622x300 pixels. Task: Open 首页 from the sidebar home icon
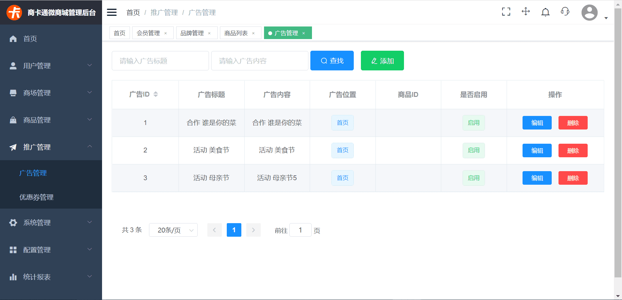pos(30,39)
